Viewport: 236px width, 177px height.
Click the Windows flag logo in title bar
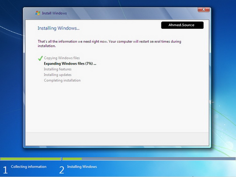tap(38, 13)
